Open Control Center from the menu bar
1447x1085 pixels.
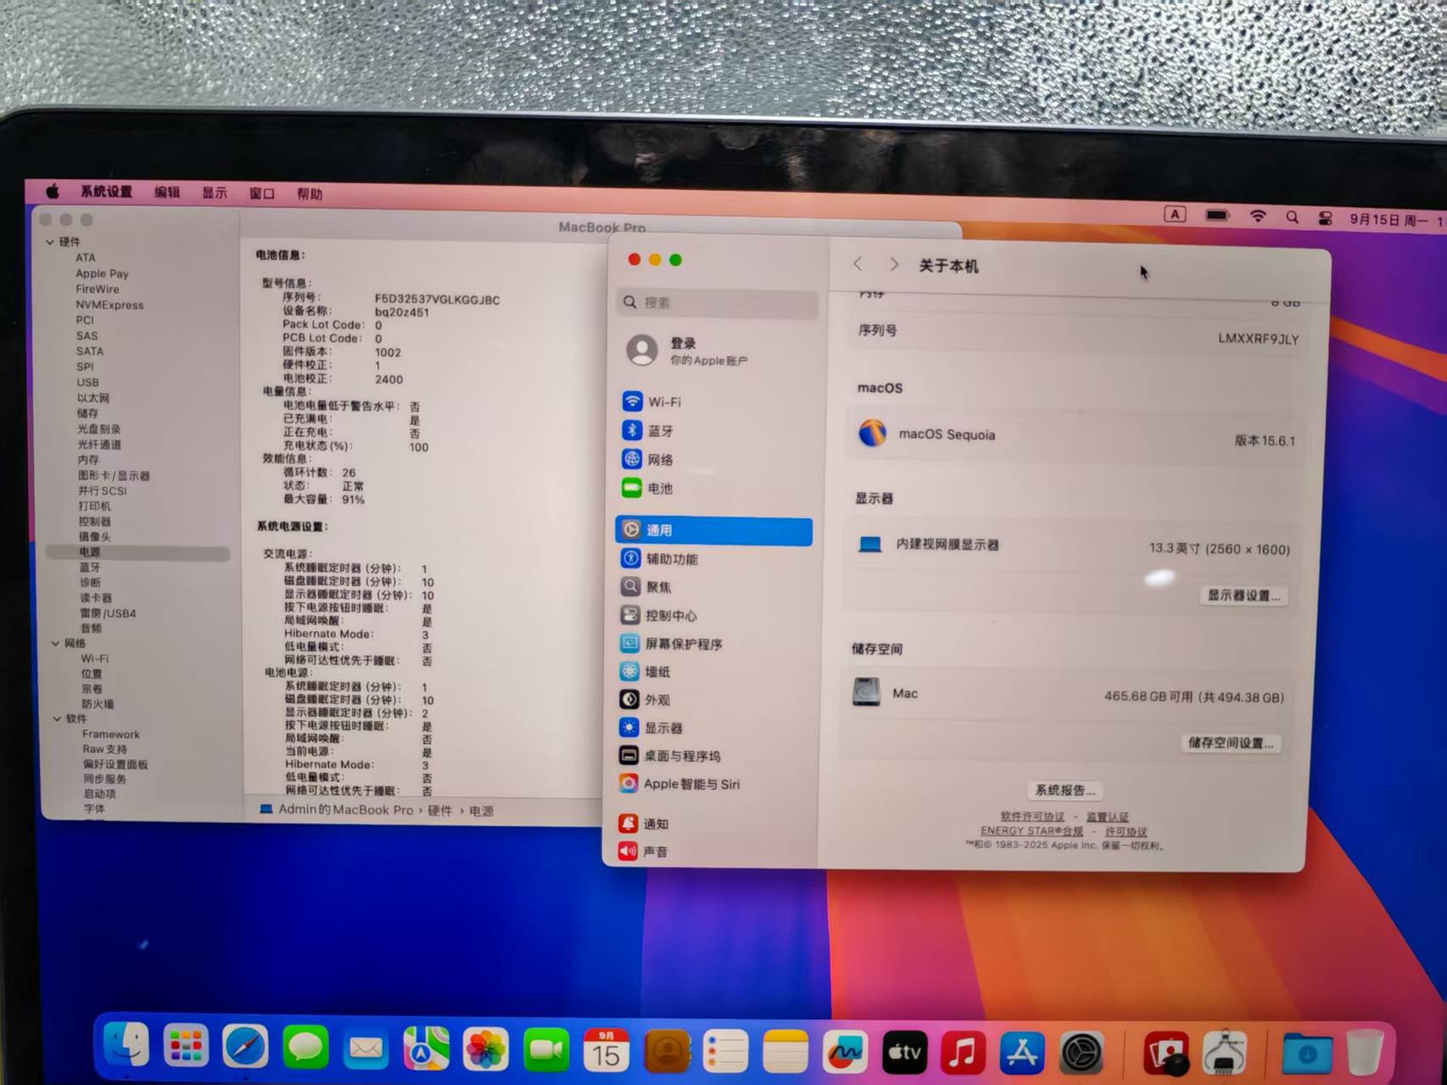click(x=1325, y=218)
